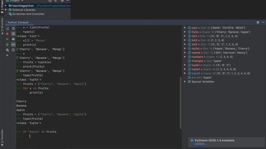Click the 'if "Apple" in fruits' line
This screenshot has height=149, width=266.
[39, 132]
